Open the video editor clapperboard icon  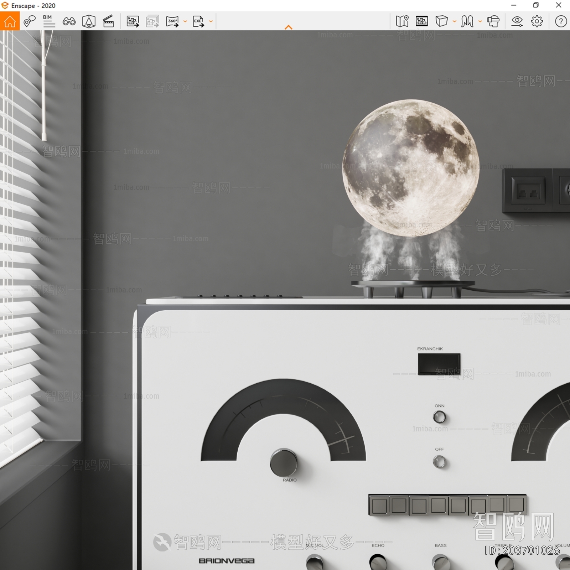point(108,21)
